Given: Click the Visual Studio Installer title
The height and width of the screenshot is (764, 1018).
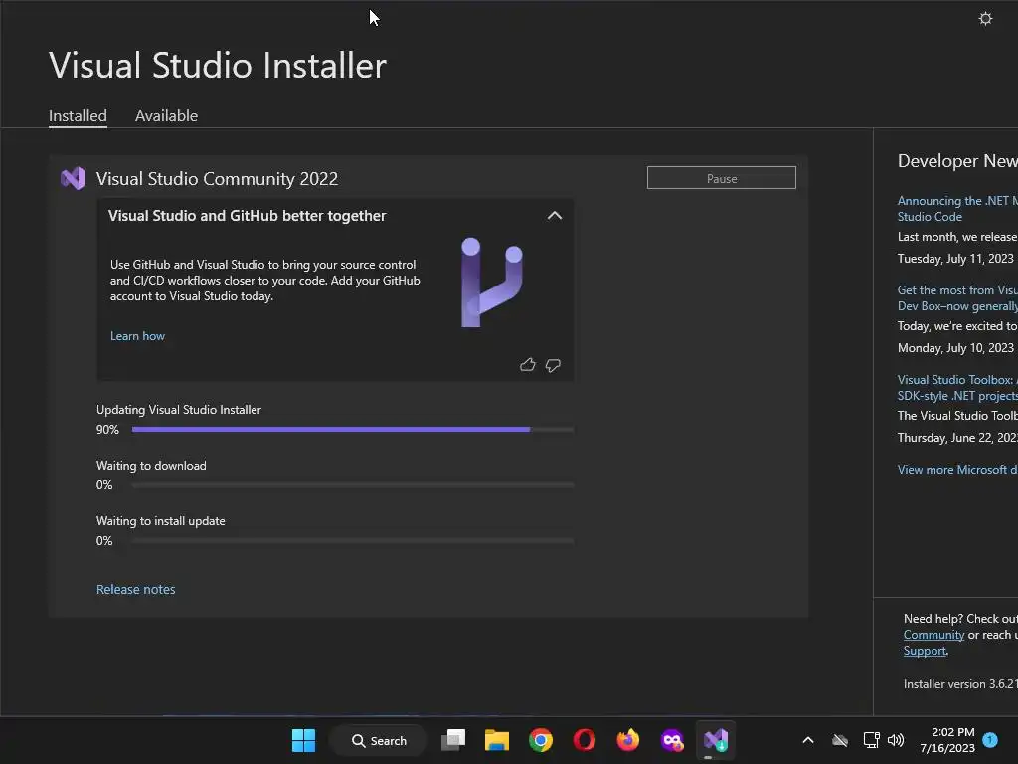Looking at the screenshot, I should (x=218, y=65).
